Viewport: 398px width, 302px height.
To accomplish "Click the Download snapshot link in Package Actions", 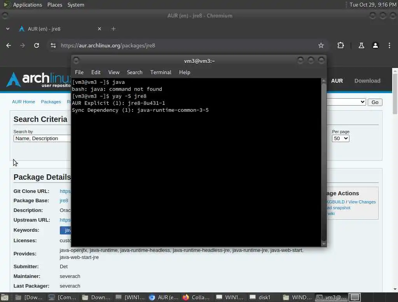I will coord(339,208).
